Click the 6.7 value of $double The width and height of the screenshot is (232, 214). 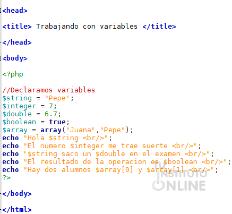[x=51, y=114]
